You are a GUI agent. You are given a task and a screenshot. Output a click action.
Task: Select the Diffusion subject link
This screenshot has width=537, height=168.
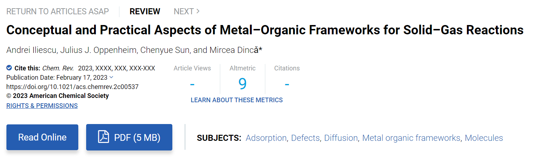[x=341, y=138]
